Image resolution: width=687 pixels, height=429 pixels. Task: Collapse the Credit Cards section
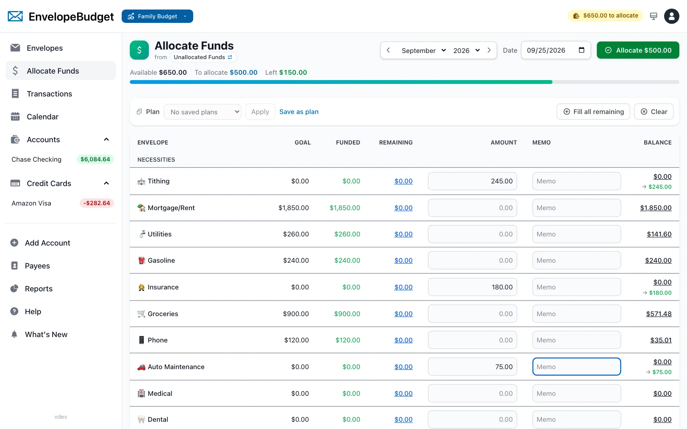[106, 183]
